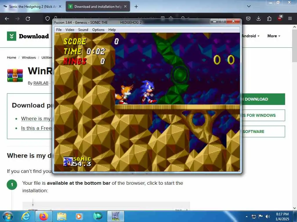Click the green globe taskbar icon
The image size is (297, 222).
(x=98, y=216)
